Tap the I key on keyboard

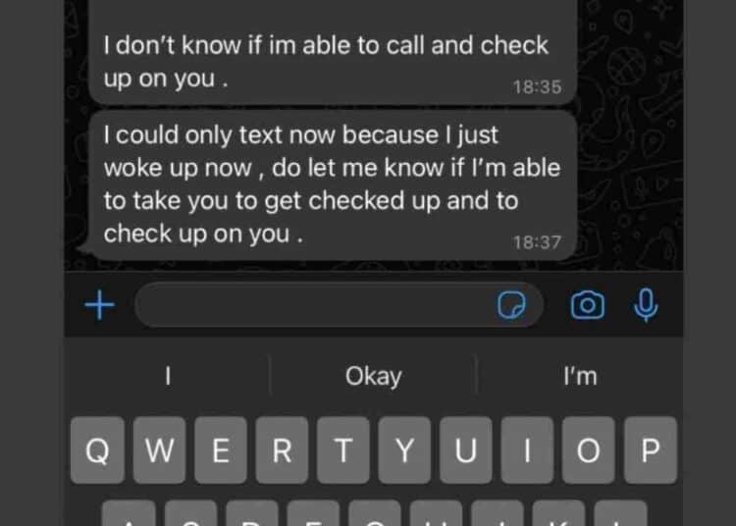[527, 450]
